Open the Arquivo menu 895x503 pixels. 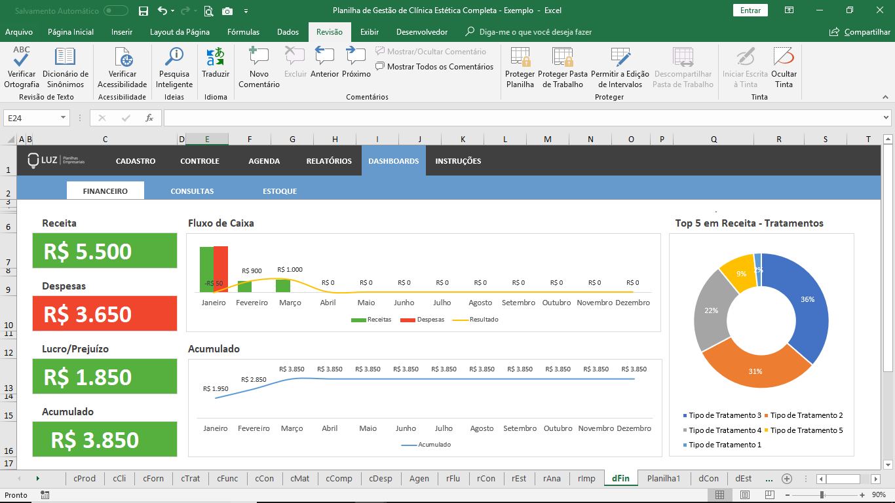tap(19, 32)
